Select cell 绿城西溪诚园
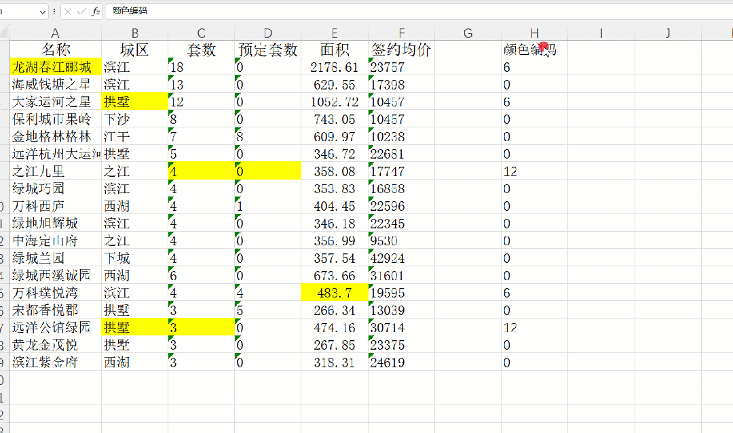 [x=56, y=275]
